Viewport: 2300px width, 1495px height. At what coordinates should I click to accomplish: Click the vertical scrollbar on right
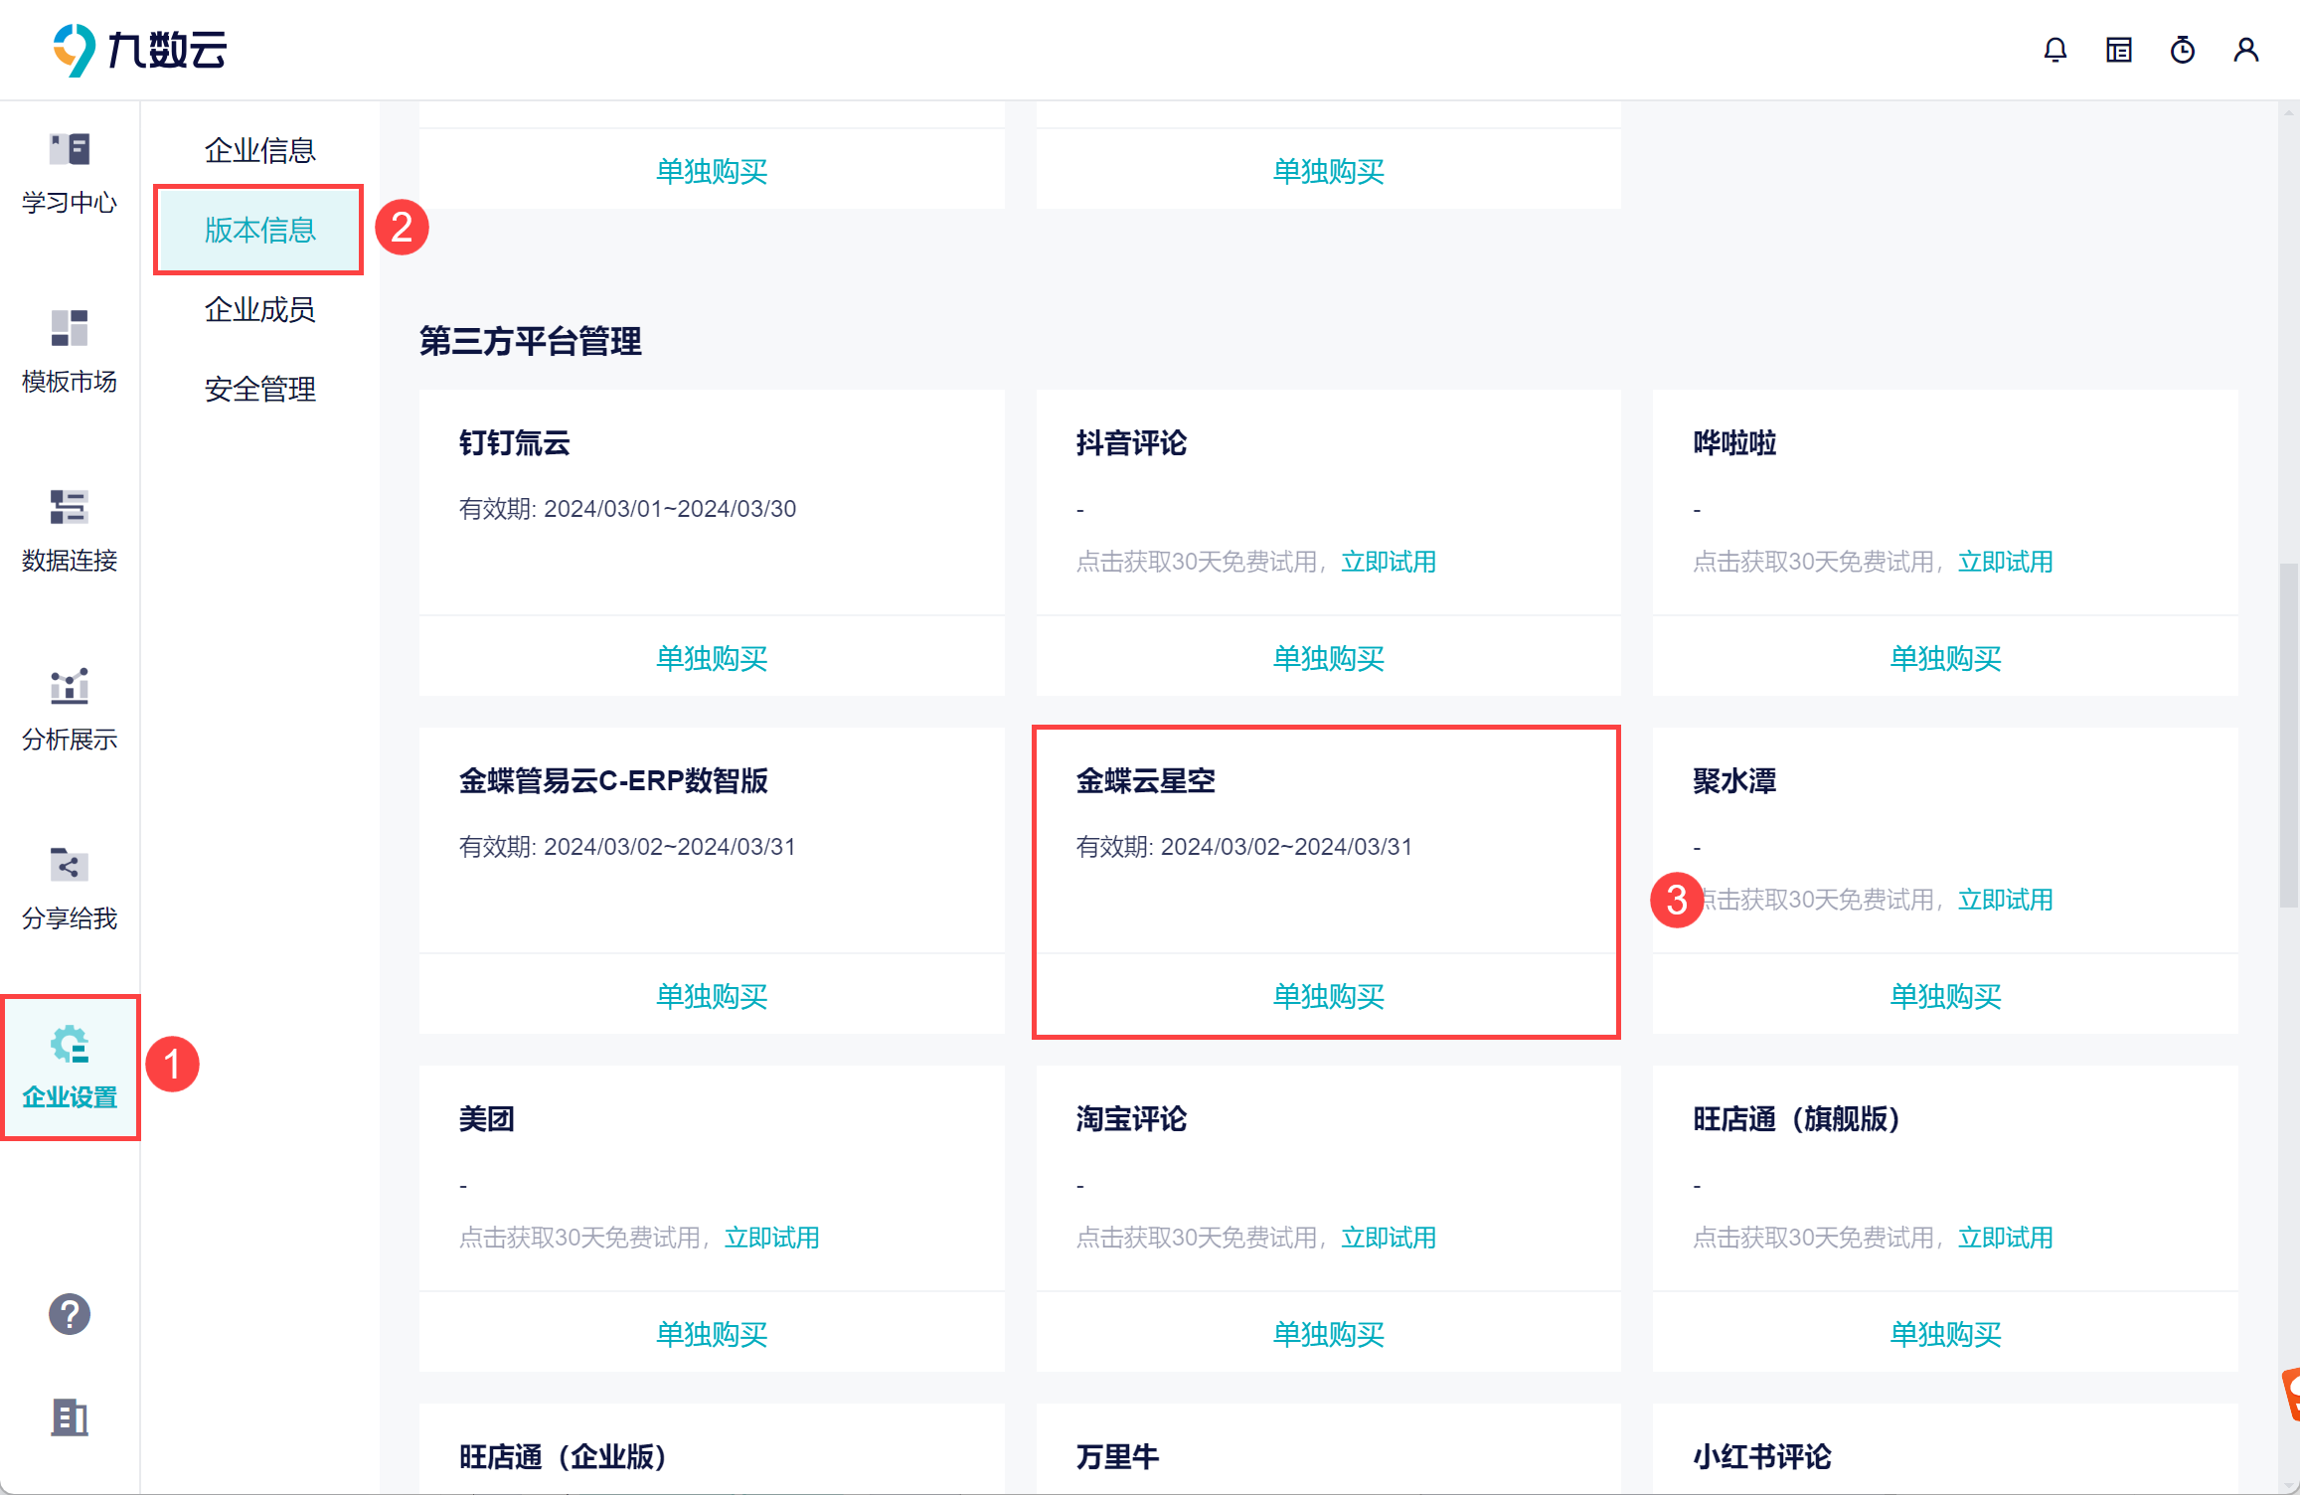click(x=2288, y=736)
